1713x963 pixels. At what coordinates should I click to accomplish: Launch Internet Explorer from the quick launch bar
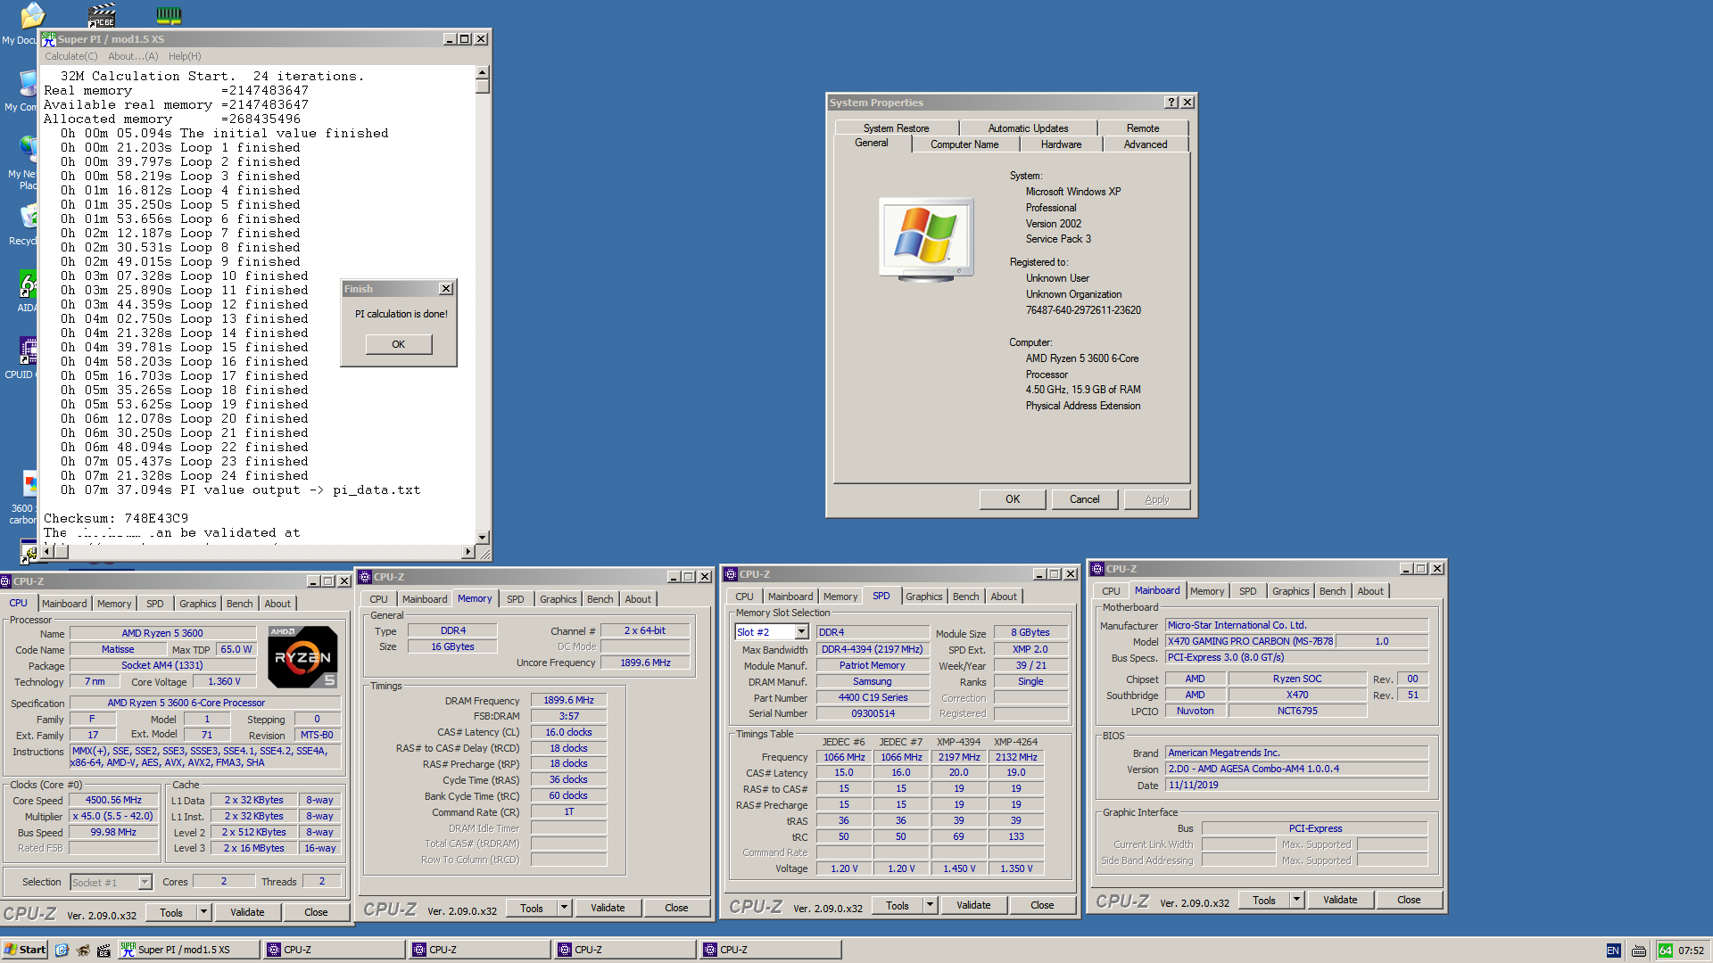click(62, 951)
